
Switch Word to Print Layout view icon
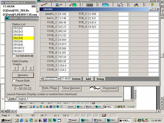pyautogui.click(x=9, y=111)
